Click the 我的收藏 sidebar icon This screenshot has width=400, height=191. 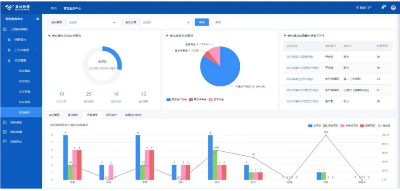pos(5,132)
